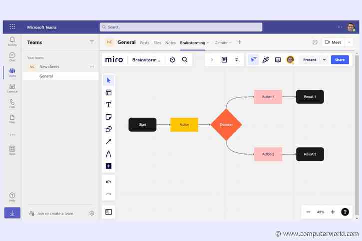Show more apps ellipsis in left rail

pos(12,134)
